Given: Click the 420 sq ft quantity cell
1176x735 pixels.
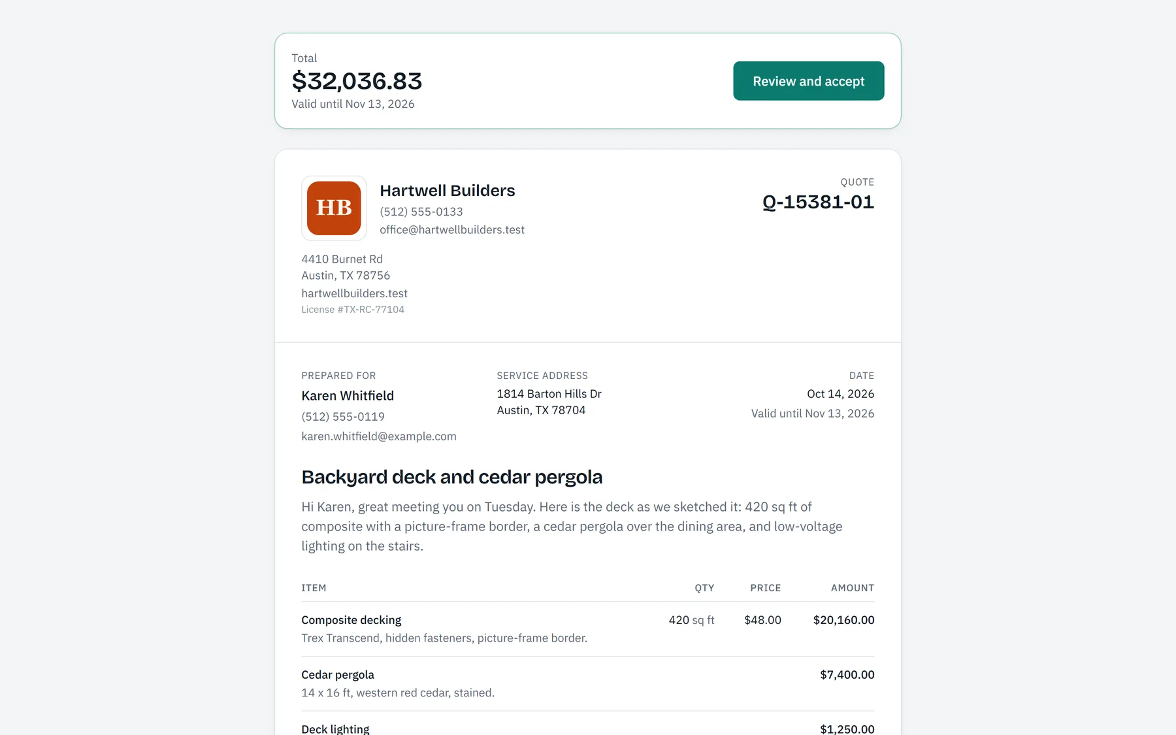Looking at the screenshot, I should (691, 620).
